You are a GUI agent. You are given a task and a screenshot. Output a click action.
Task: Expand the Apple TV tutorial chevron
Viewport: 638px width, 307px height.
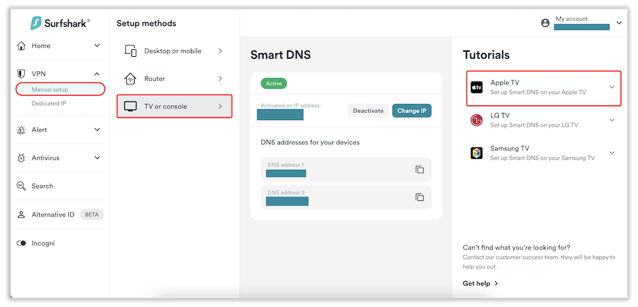pyautogui.click(x=612, y=87)
